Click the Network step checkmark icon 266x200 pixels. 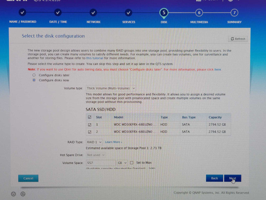click(x=93, y=13)
